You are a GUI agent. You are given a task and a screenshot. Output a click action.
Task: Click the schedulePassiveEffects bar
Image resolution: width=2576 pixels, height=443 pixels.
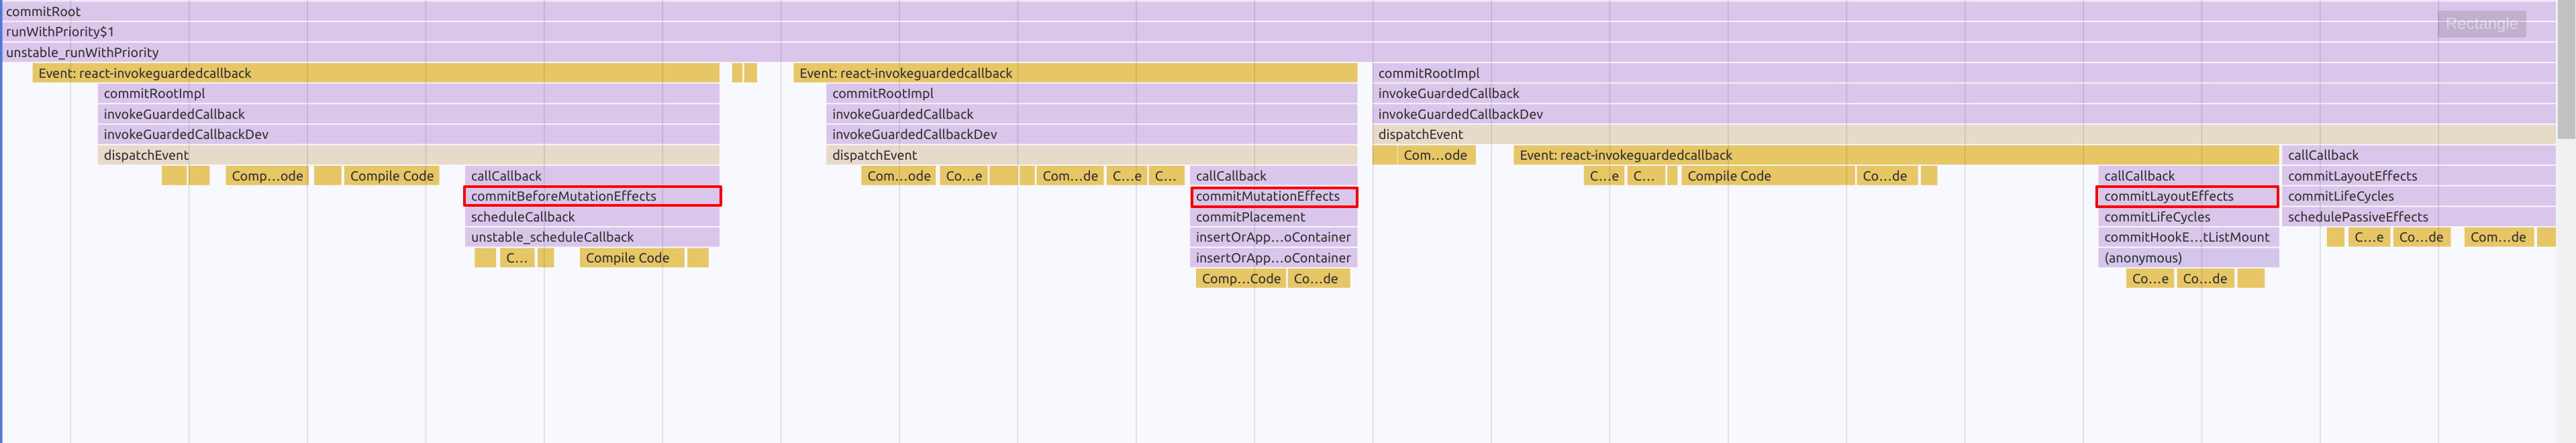tap(2417, 217)
